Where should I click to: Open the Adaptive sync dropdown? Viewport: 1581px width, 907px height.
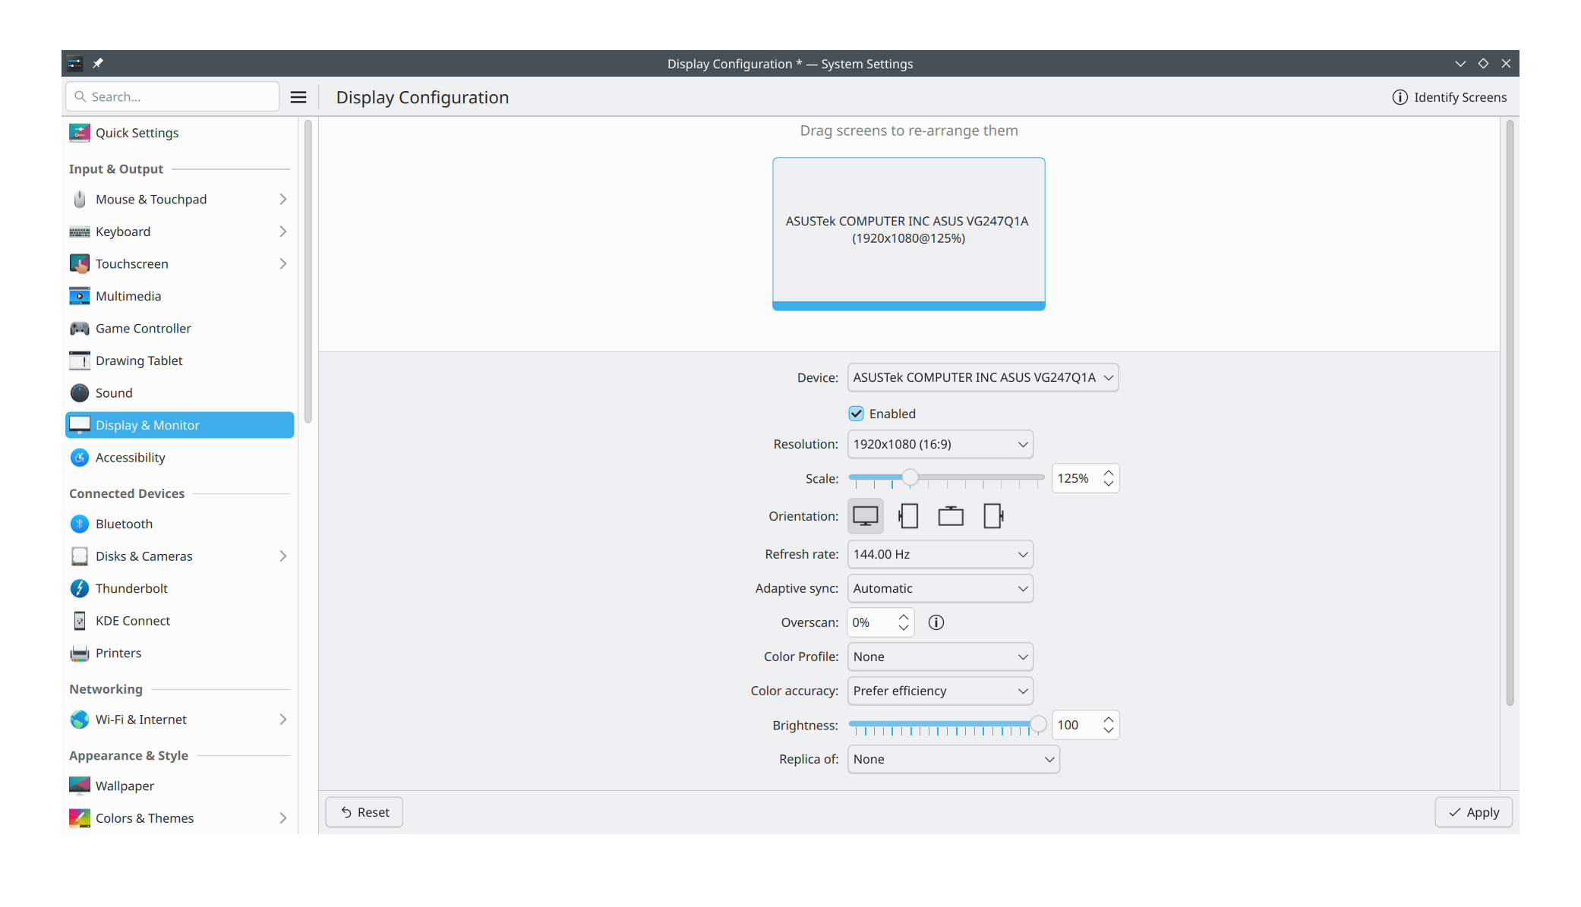click(940, 588)
